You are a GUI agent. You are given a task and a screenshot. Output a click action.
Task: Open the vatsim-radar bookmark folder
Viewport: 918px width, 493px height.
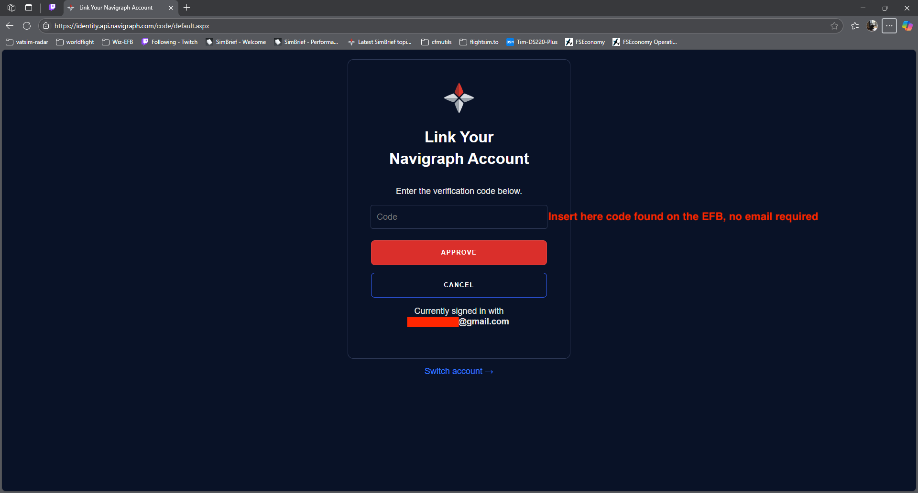coord(27,42)
